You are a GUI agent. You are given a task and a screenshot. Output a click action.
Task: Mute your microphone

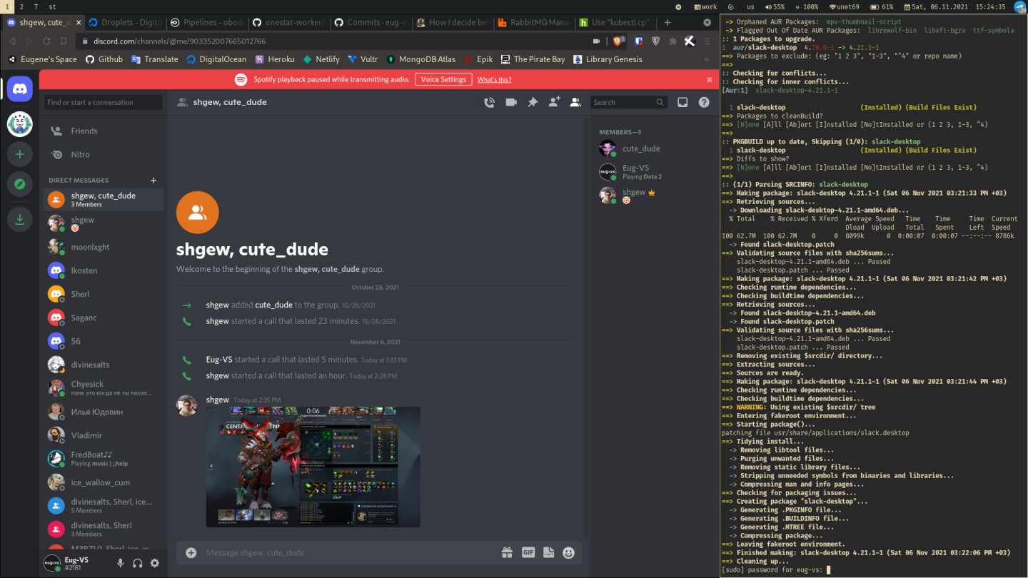[x=120, y=563]
